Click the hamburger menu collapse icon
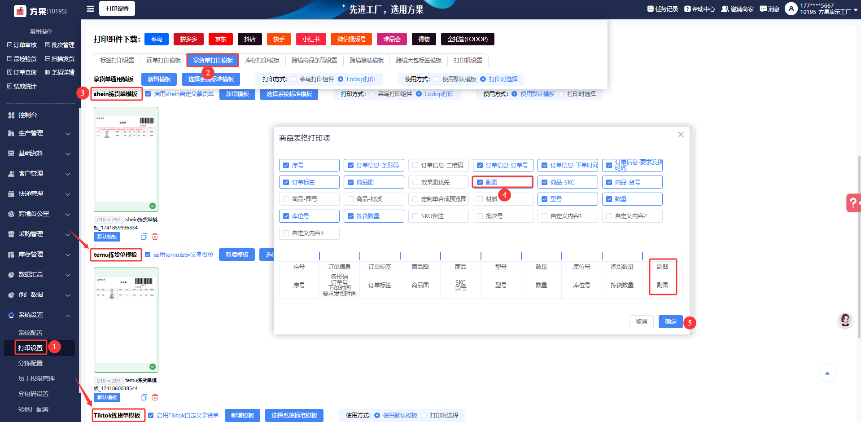Screen dimensions: 861x422 tap(90, 9)
